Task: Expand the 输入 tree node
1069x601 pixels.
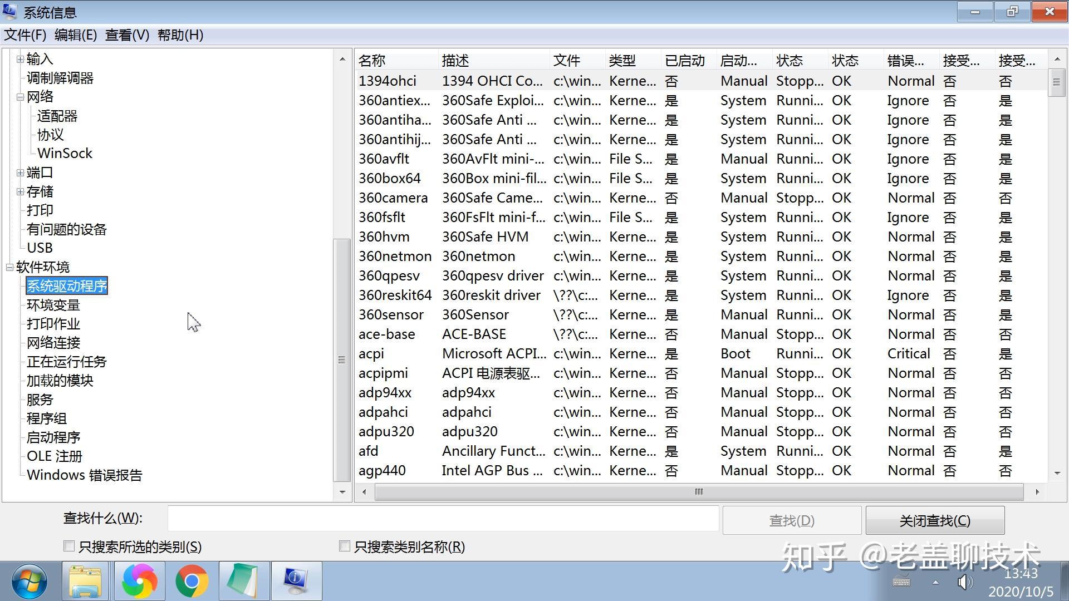Action: tap(20, 59)
